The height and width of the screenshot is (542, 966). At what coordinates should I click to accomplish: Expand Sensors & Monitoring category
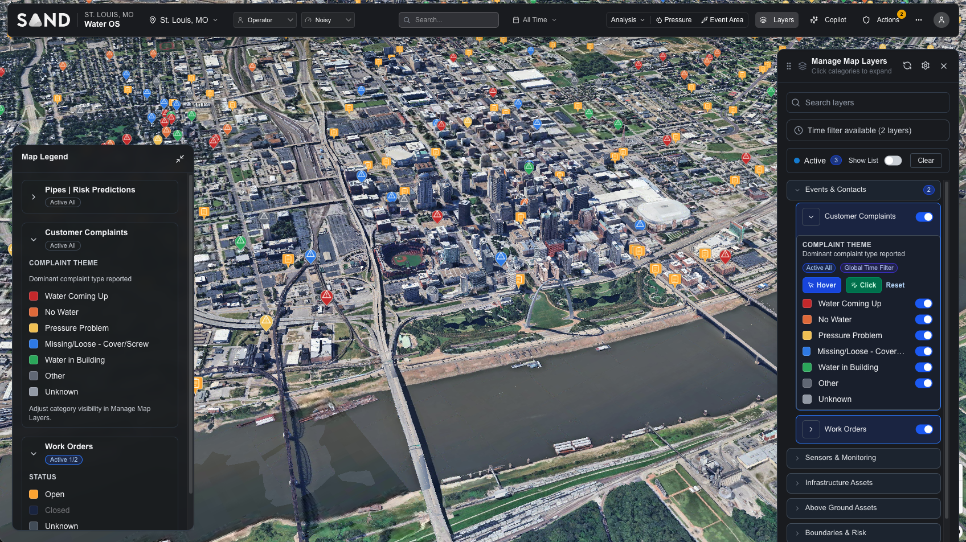(863, 458)
